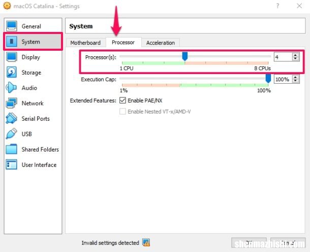The image size is (310, 252).
Task: Click the 'Invalid settings detected' text
Action: pos(110,243)
